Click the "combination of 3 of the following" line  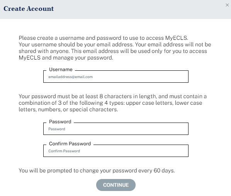(110, 103)
